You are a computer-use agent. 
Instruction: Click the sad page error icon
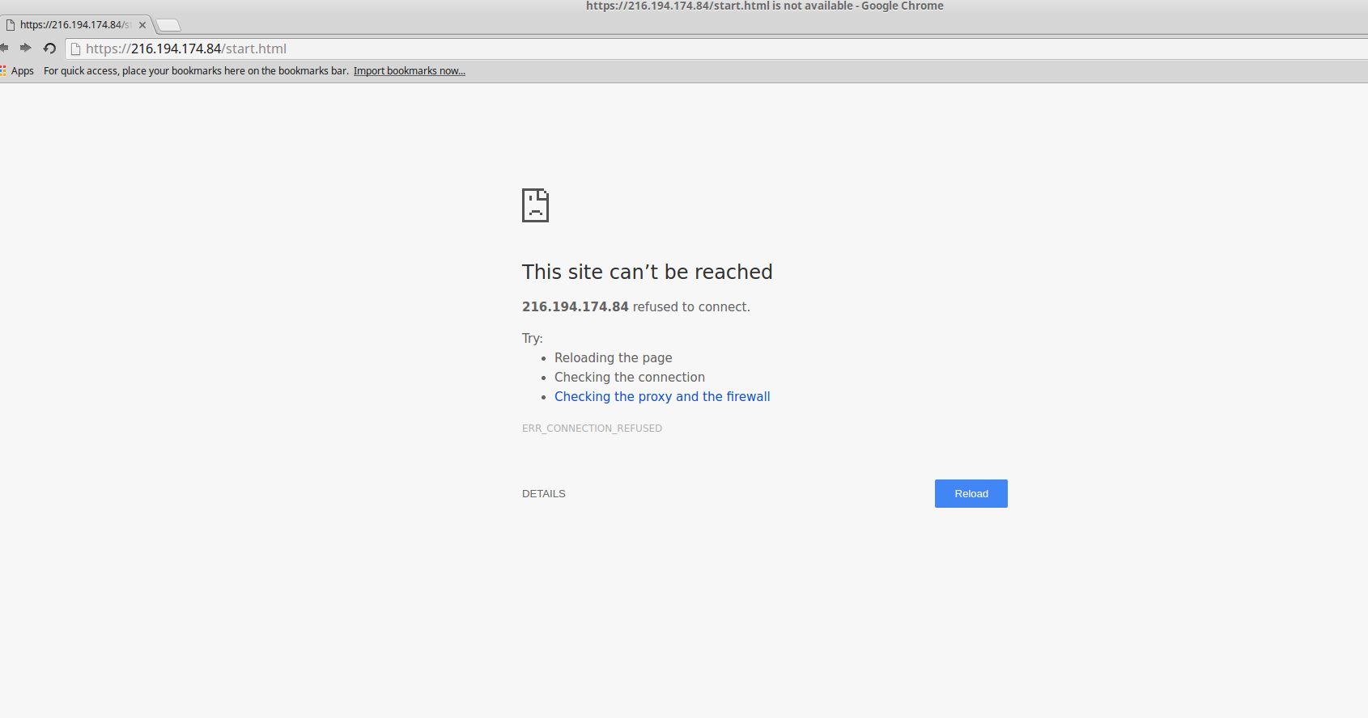pyautogui.click(x=535, y=205)
